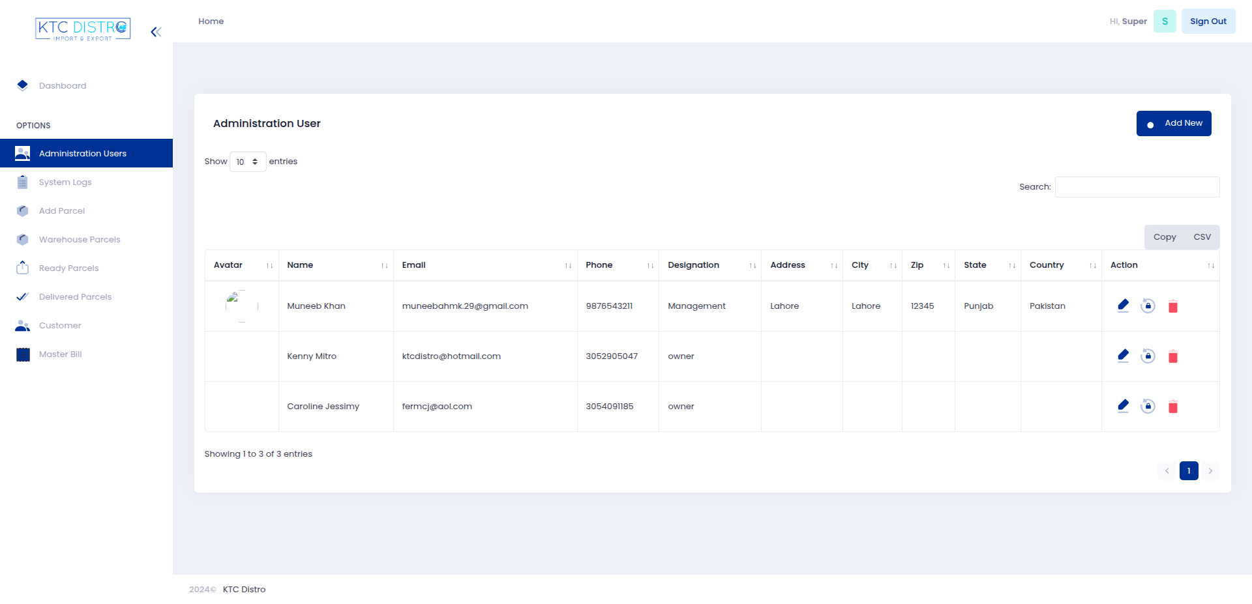This screenshot has width=1252, height=604.
Task: Edit Muneeb Khan using the pencil icon
Action: [x=1123, y=305]
